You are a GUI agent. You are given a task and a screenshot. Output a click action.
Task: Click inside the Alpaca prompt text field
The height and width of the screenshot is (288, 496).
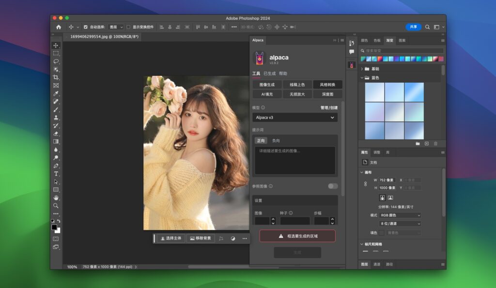(x=294, y=160)
